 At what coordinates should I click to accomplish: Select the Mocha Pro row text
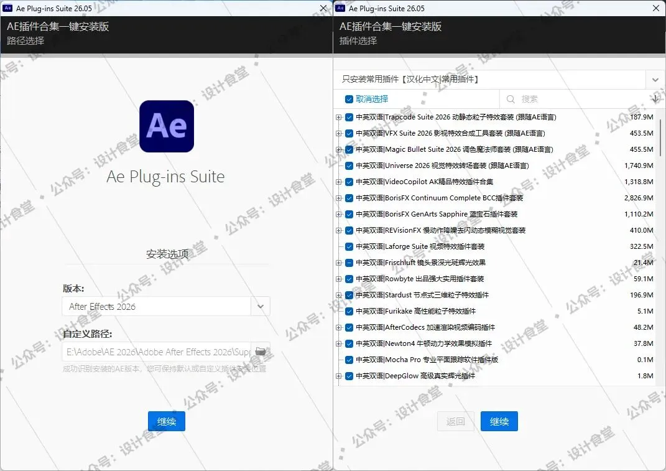coord(427,360)
